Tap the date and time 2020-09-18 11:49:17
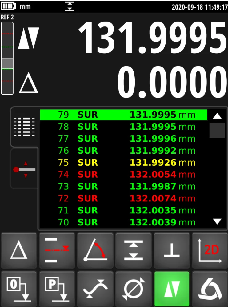This screenshot has width=228, height=308. pyautogui.click(x=200, y=7)
